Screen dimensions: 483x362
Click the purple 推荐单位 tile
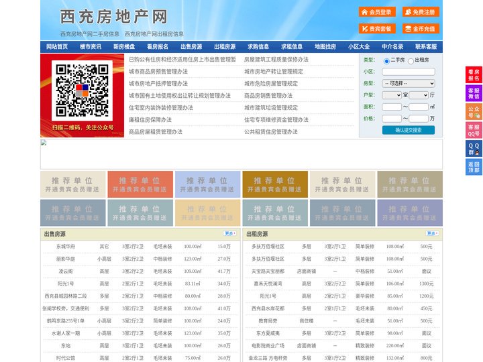[x=410, y=213]
